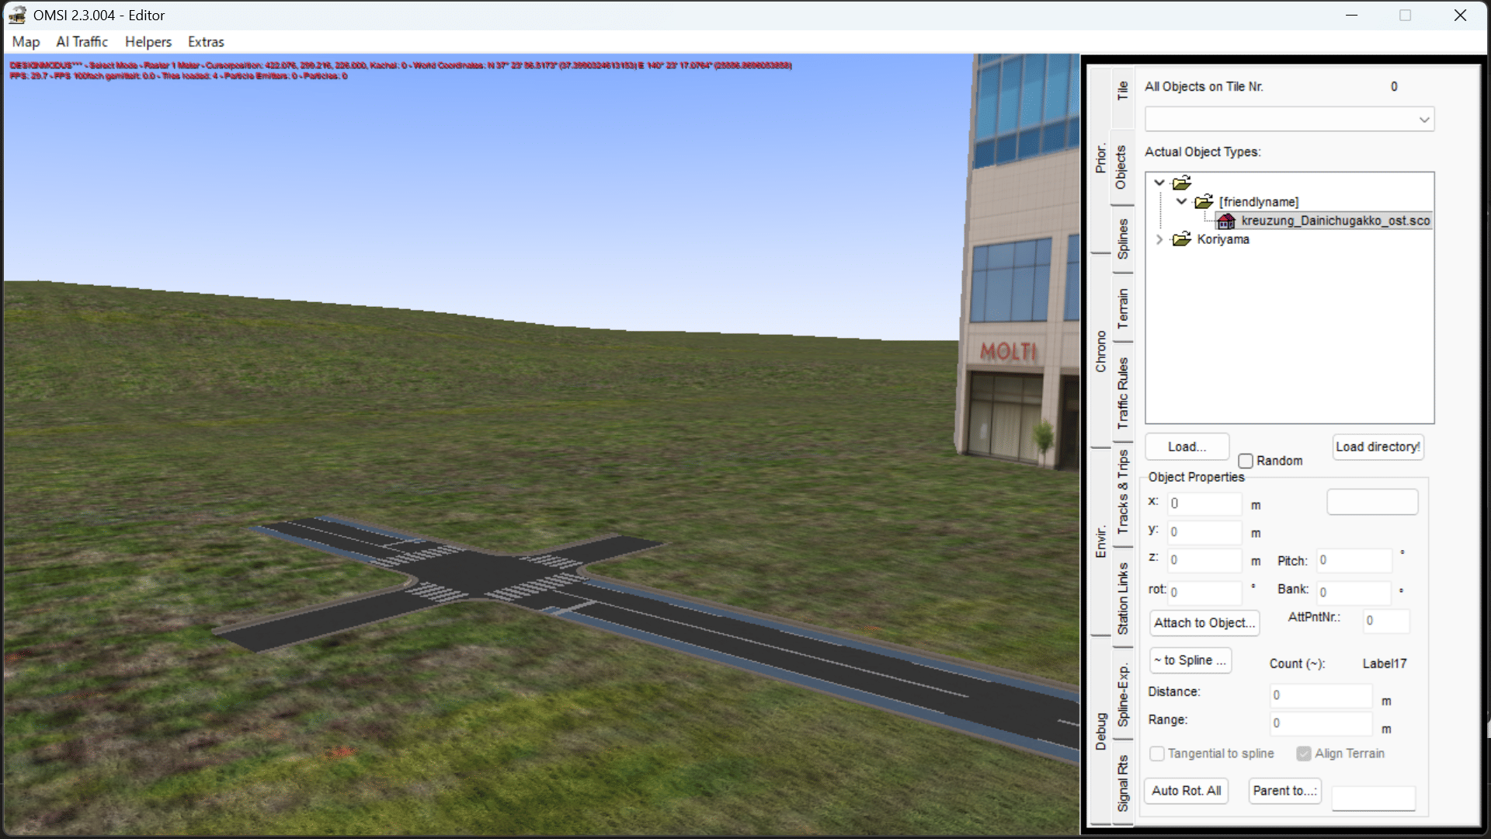1491x839 pixels.
Task: Collapse the [friendlyname] tree node
Action: (1181, 202)
